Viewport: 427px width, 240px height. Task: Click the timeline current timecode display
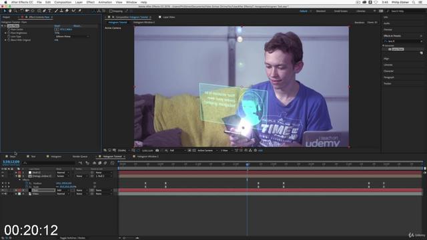(11, 162)
